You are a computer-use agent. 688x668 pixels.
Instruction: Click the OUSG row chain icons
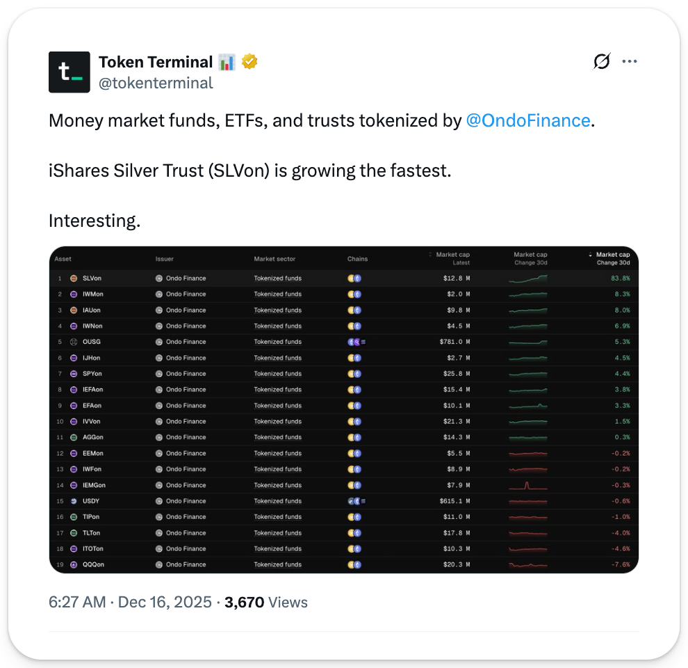(x=357, y=342)
